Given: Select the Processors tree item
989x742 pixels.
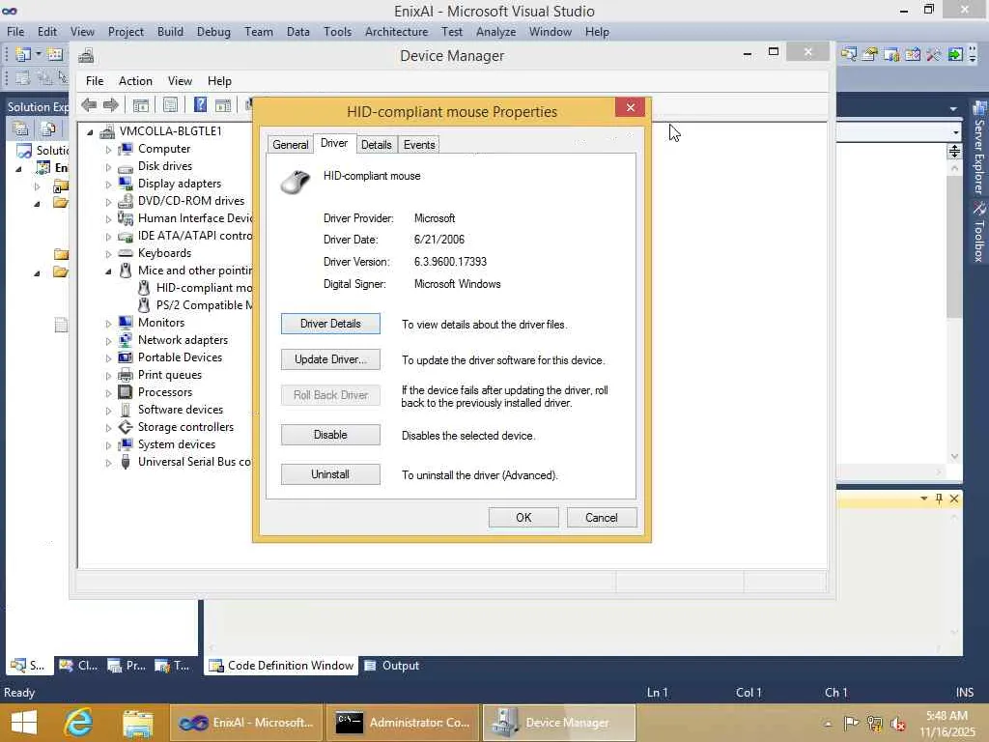Looking at the screenshot, I should coord(164,392).
